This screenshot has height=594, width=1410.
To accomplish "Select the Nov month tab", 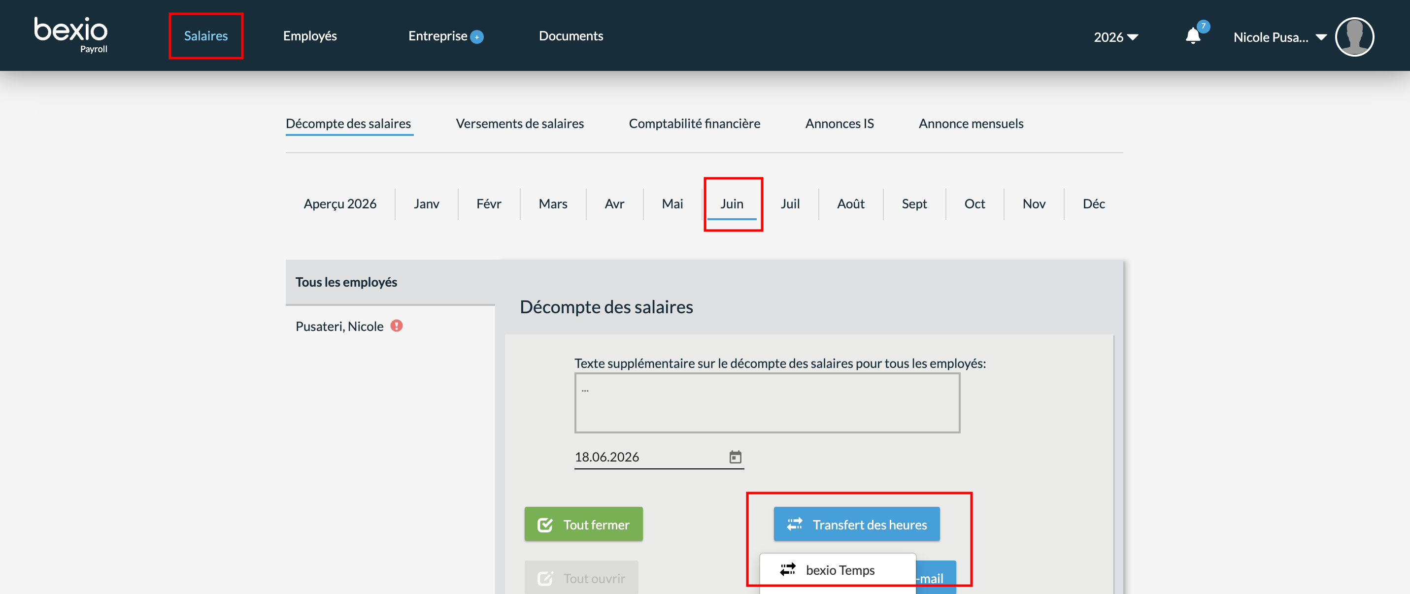I will pos(1034,203).
